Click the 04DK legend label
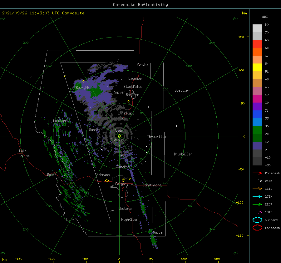281x263 pixels. pyautogui.click(x=269, y=181)
